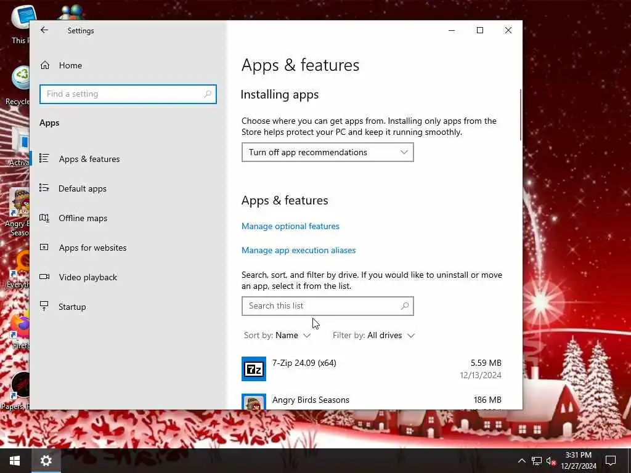631x473 pixels.
Task: Select the 7-Zip 24.09 (x64) entry
Action: [x=372, y=369]
